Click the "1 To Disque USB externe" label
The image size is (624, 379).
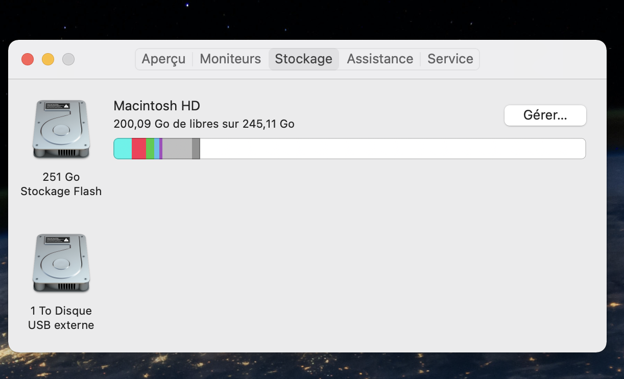pos(61,318)
